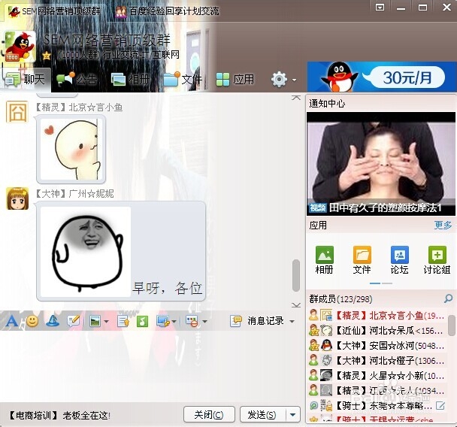
Task: Expand the screen capture dropdown arrow
Action: [x=174, y=322]
